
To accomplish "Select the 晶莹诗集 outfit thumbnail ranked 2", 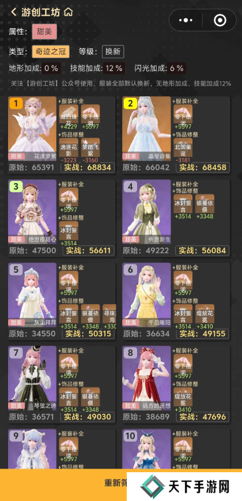I will [x=146, y=128].
